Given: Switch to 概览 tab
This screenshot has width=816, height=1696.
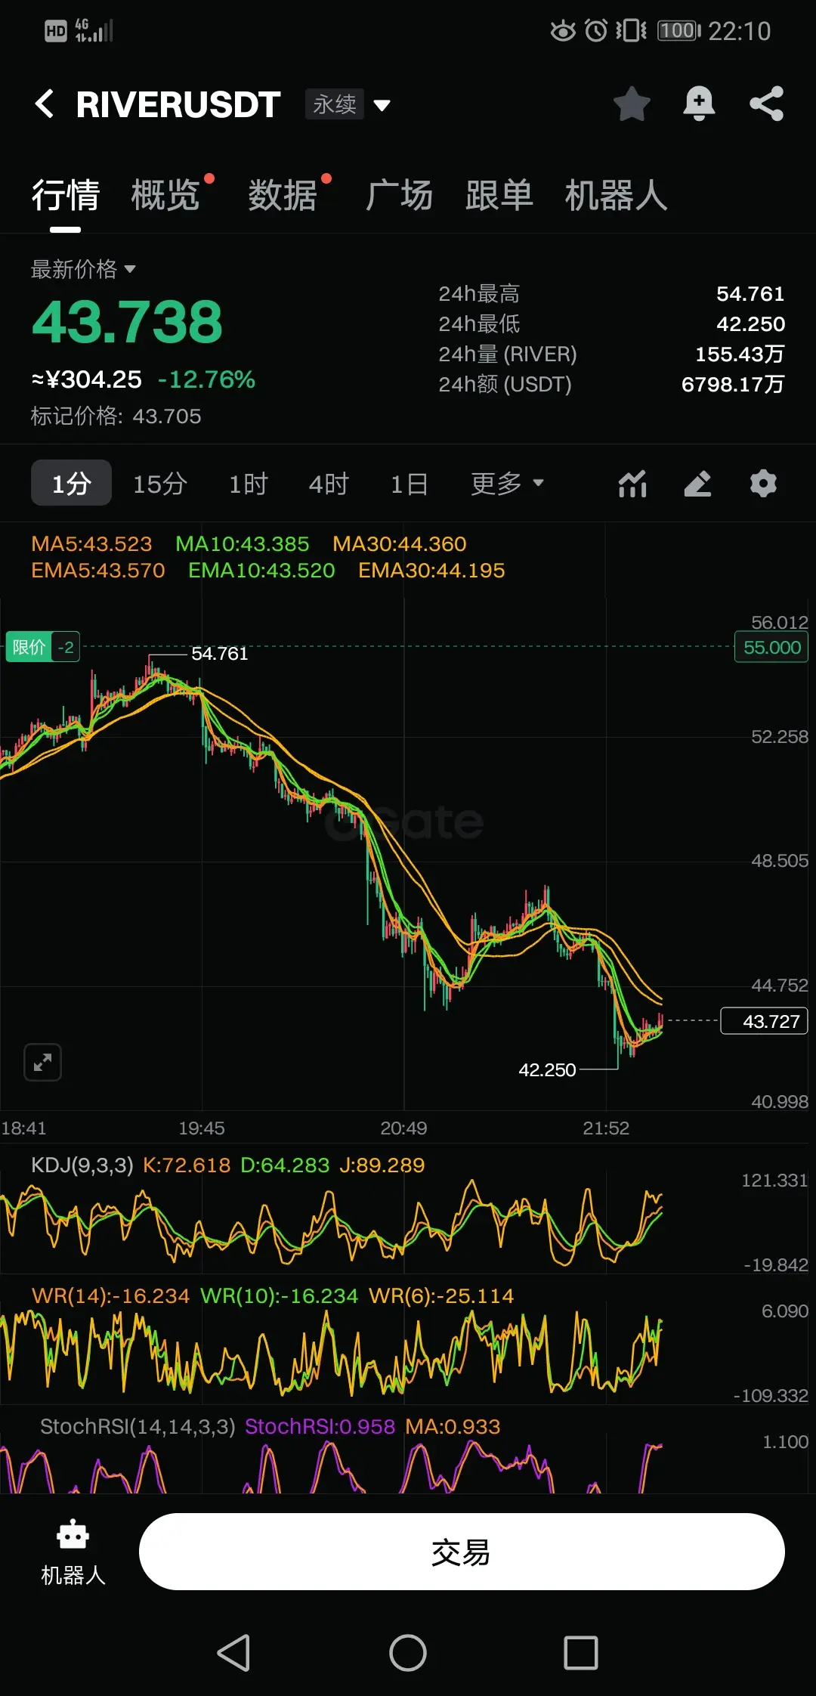Looking at the screenshot, I should coord(165,196).
